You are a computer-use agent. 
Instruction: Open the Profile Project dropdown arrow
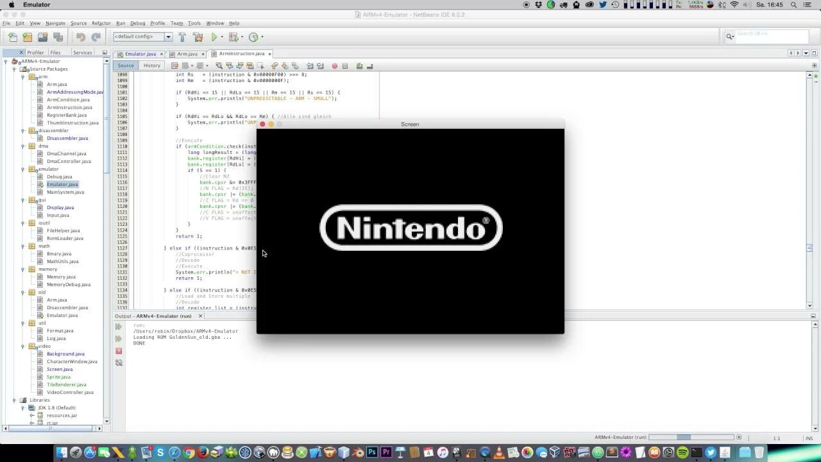click(x=262, y=37)
